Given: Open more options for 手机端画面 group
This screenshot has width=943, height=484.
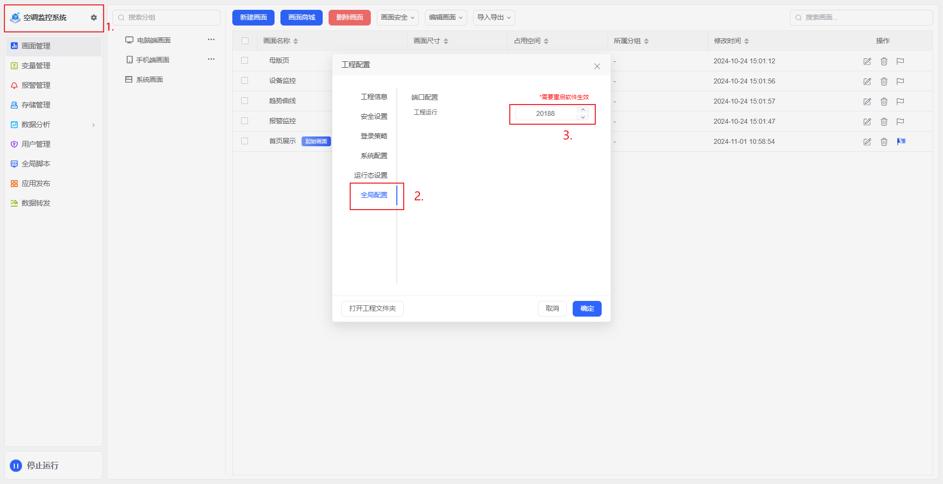Looking at the screenshot, I should (211, 59).
